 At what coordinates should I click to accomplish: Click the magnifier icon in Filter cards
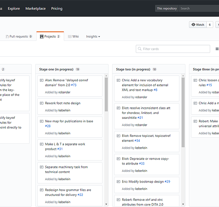139,49
